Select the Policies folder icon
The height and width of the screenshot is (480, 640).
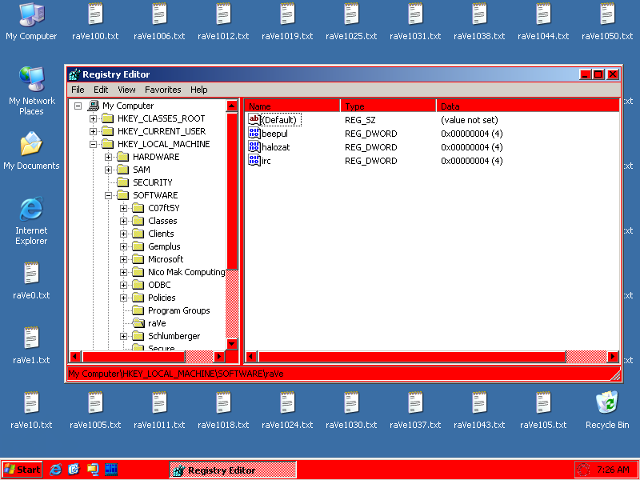(x=138, y=298)
